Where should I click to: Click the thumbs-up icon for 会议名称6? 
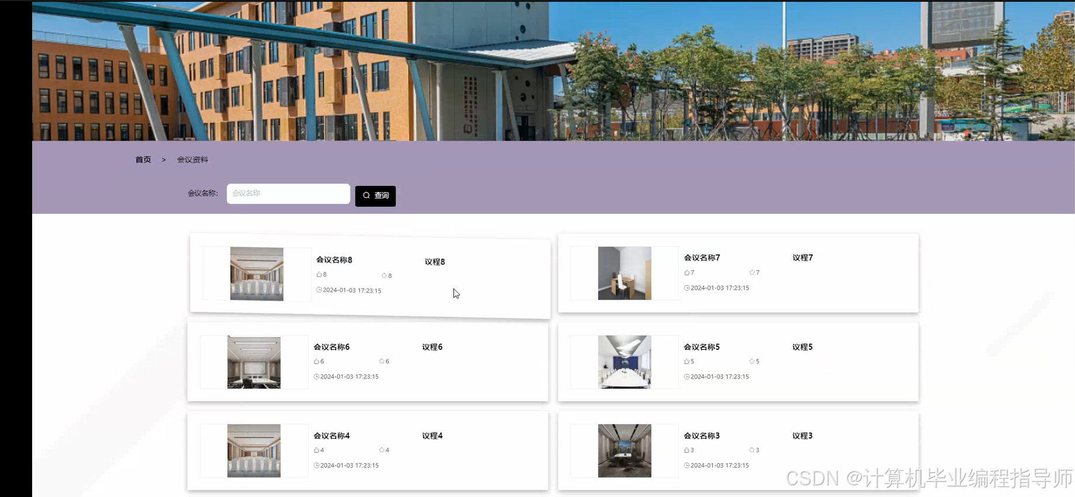pos(316,362)
